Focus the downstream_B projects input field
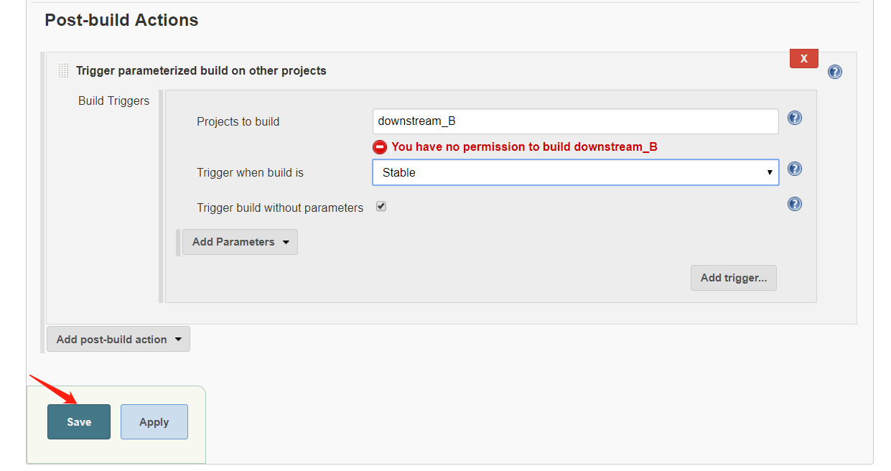 pos(575,121)
